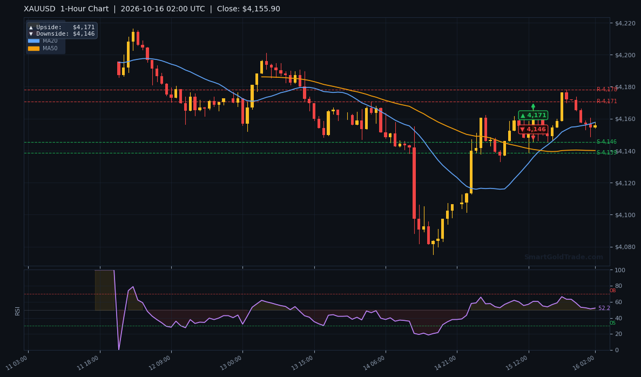Select the 'R 4,178' resistance label
Image resolution: width=641 pixels, height=377 pixels.
[606, 89]
